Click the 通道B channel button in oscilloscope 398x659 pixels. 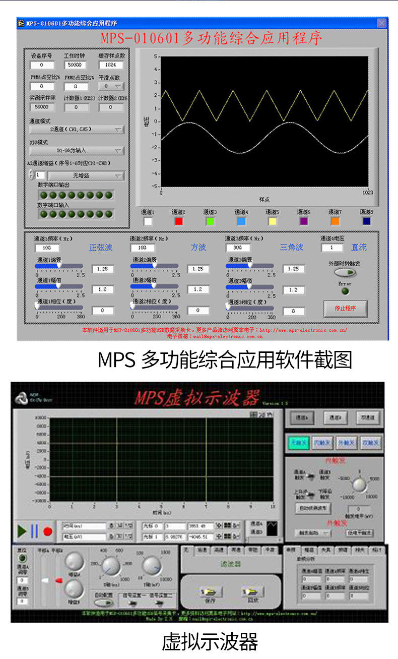336,418
